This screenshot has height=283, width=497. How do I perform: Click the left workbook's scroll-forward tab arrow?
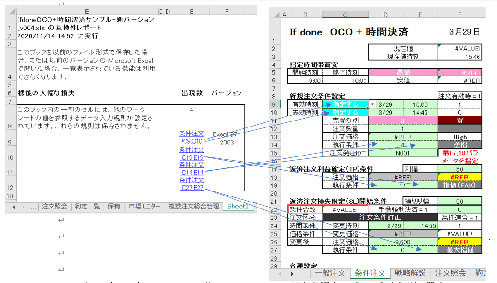(24, 207)
